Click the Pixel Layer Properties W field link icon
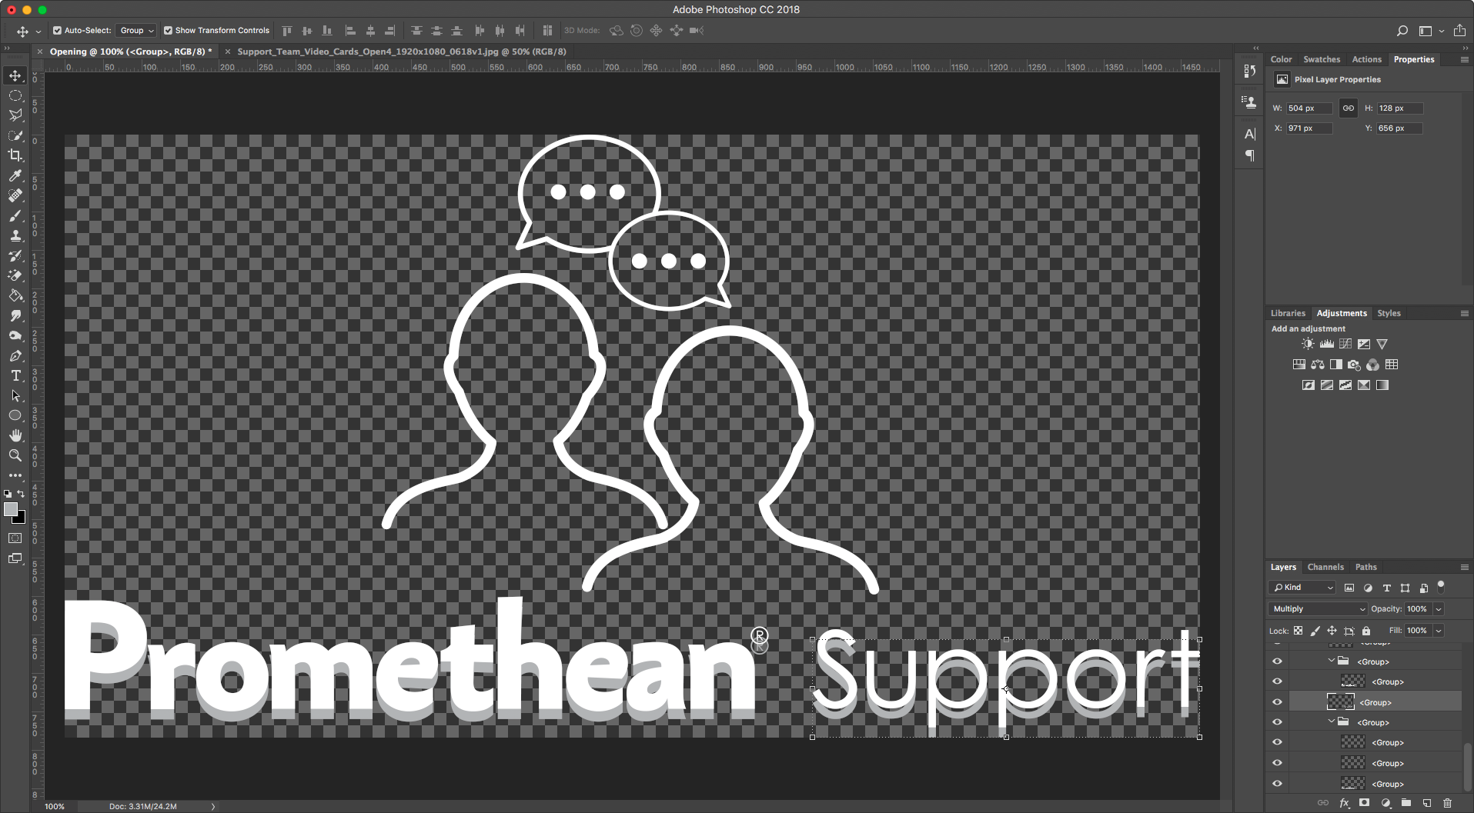 point(1348,108)
